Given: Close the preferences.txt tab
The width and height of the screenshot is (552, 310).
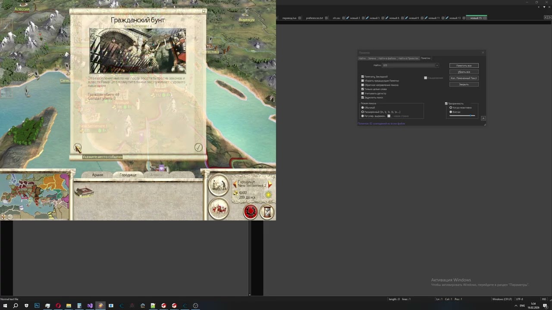Looking at the screenshot, I should pos(326,18).
